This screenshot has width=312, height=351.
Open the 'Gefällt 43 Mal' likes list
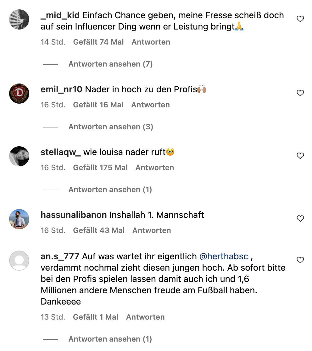[99, 230]
